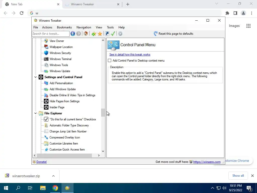The image size is (257, 193).
Task: Click the Images link on Google page
Action: pyautogui.click(x=234, y=26)
